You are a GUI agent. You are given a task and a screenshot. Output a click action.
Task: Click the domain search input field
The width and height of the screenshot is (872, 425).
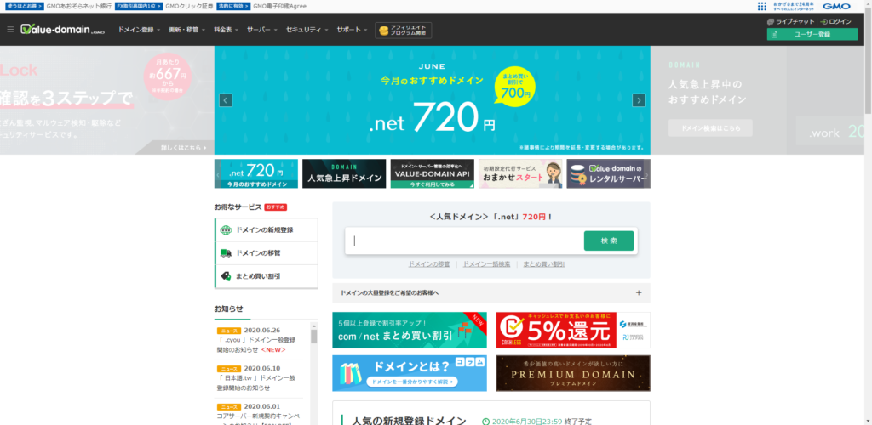[464, 241]
